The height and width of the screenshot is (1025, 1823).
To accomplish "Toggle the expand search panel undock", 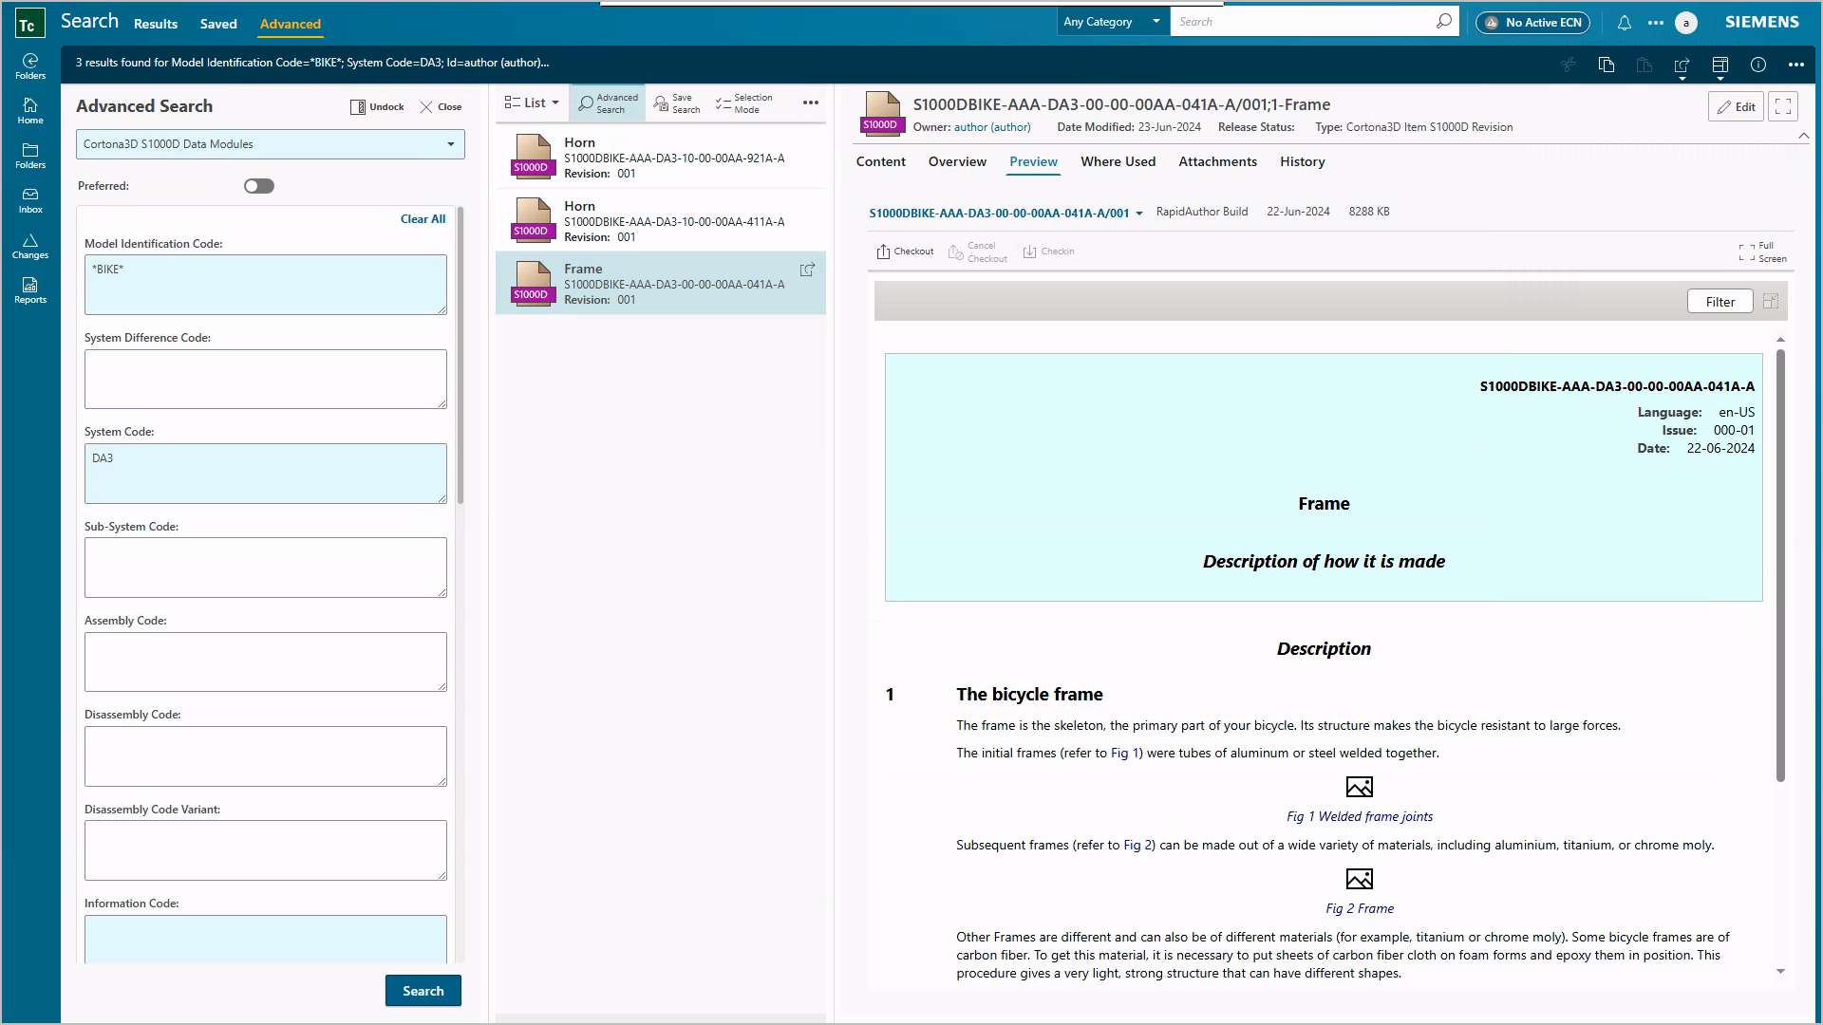I will pos(376,105).
